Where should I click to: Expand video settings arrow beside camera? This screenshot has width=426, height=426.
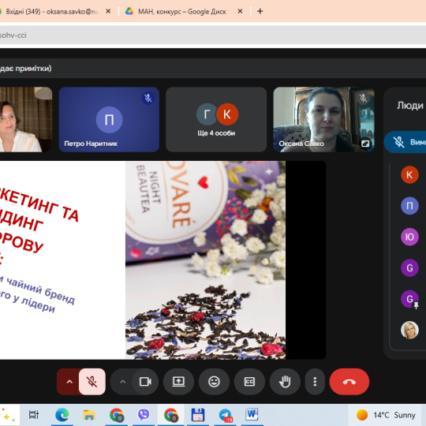122,382
